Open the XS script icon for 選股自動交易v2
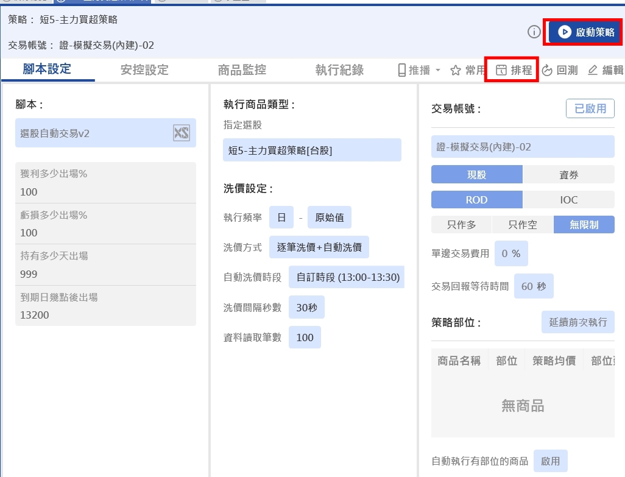The height and width of the screenshot is (477, 625). 181,133
